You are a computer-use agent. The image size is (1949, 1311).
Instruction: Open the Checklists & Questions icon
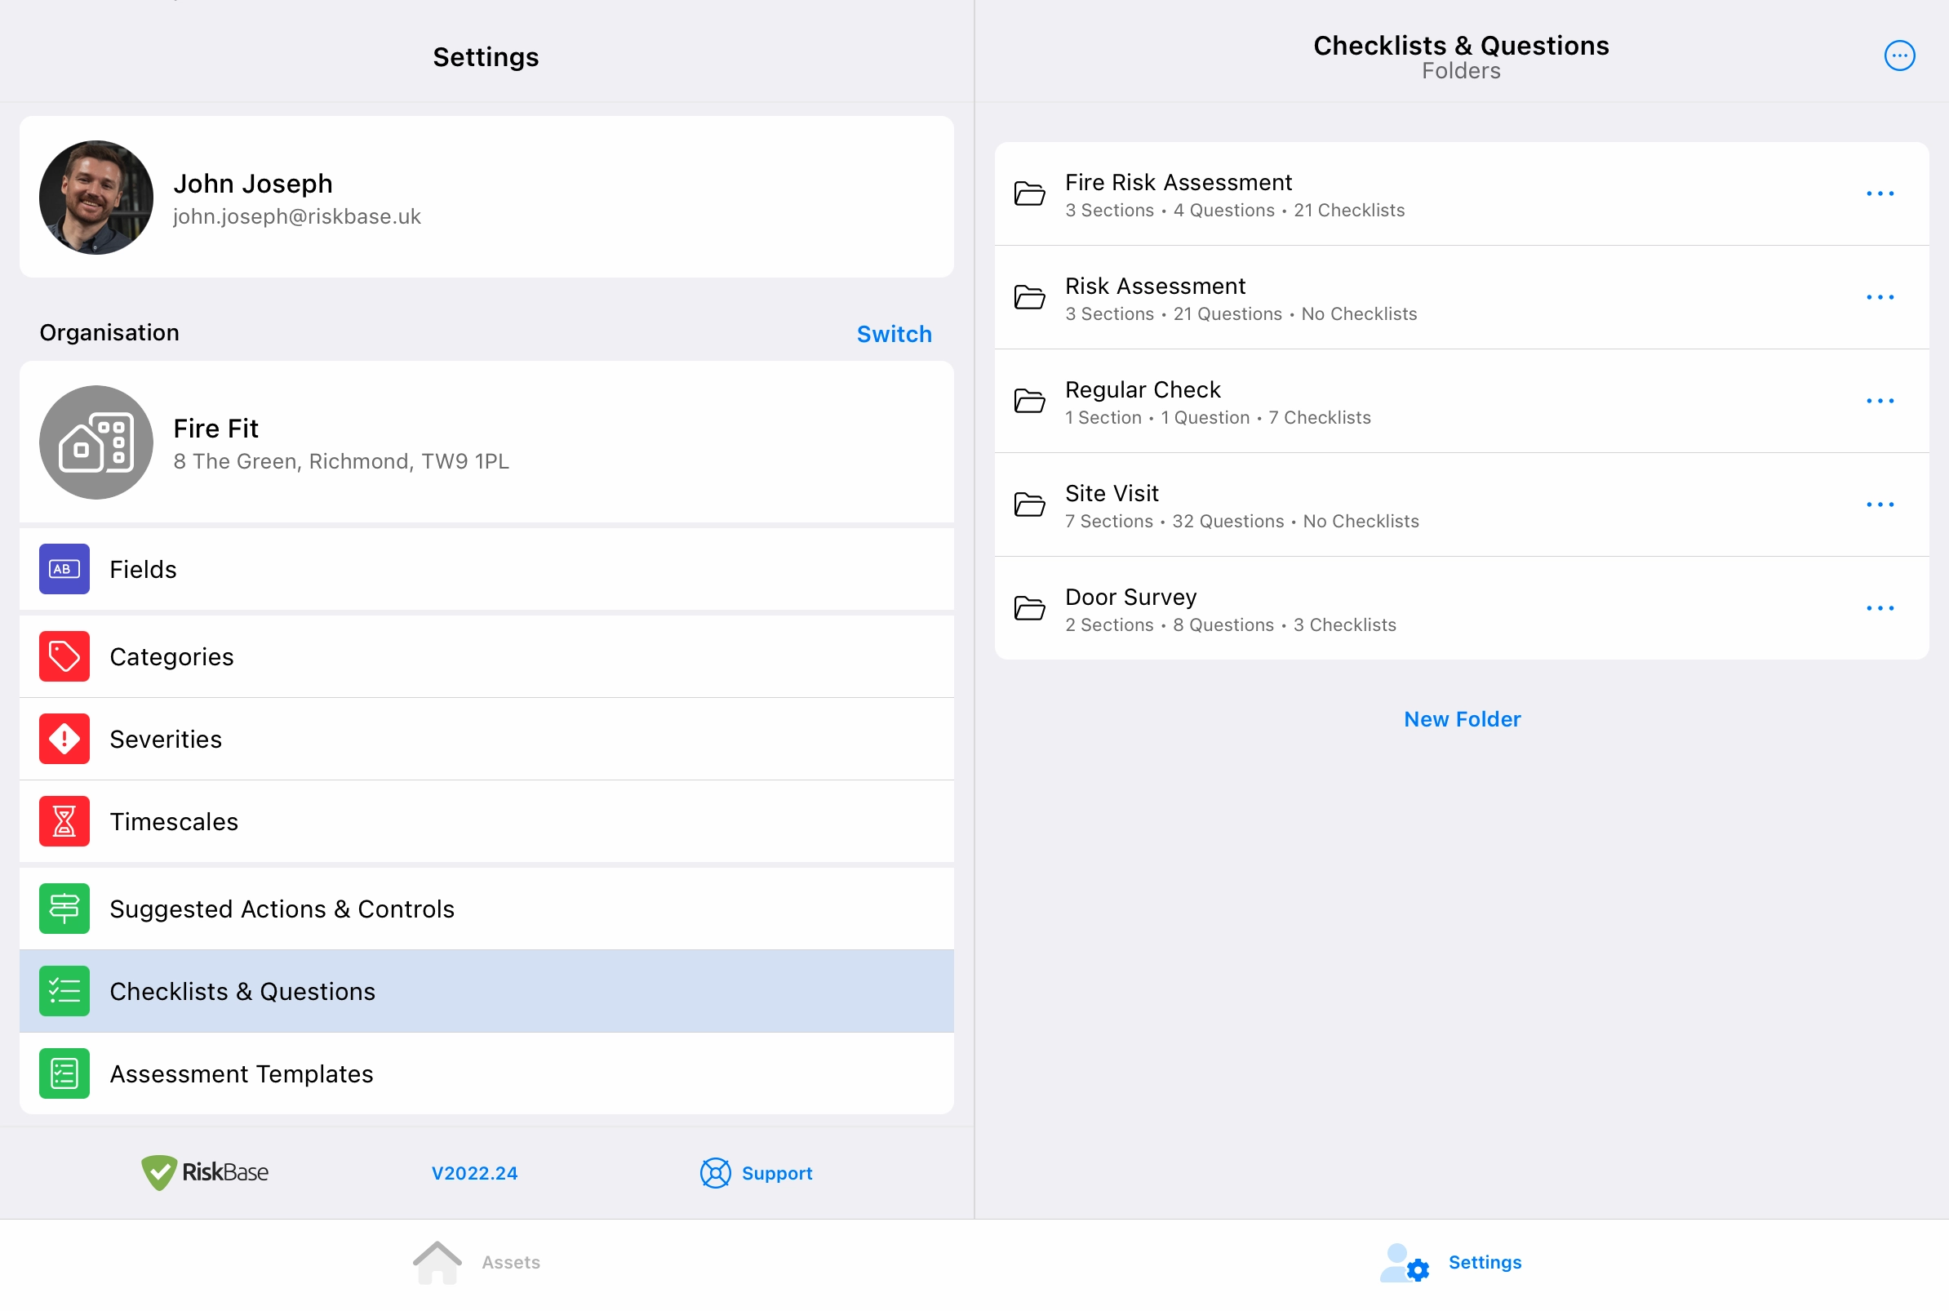pyautogui.click(x=64, y=992)
